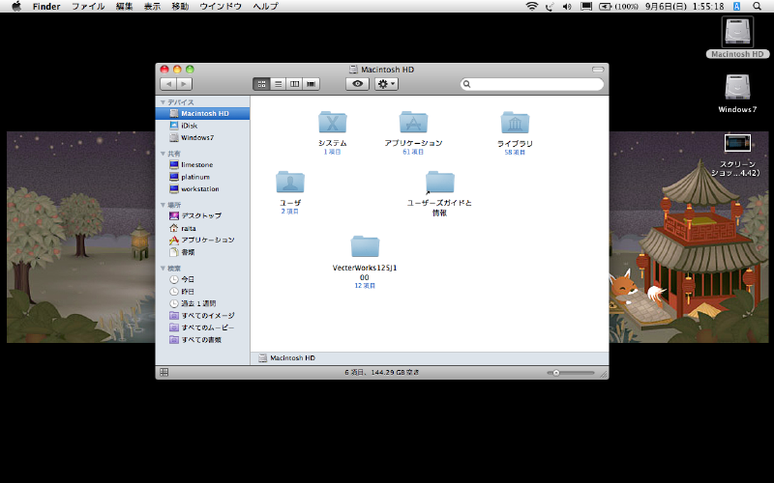The height and width of the screenshot is (483, 774).
Task: Open the ユーザ folder
Action: (289, 182)
